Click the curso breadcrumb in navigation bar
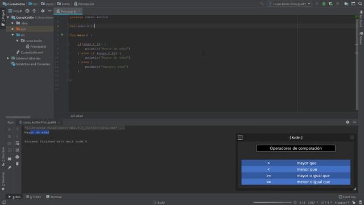This screenshot has height=205, width=364. tap(47, 4)
